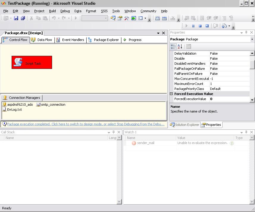Open the SSIS menu
Screen dimensions: 255x212
pos(104,11)
